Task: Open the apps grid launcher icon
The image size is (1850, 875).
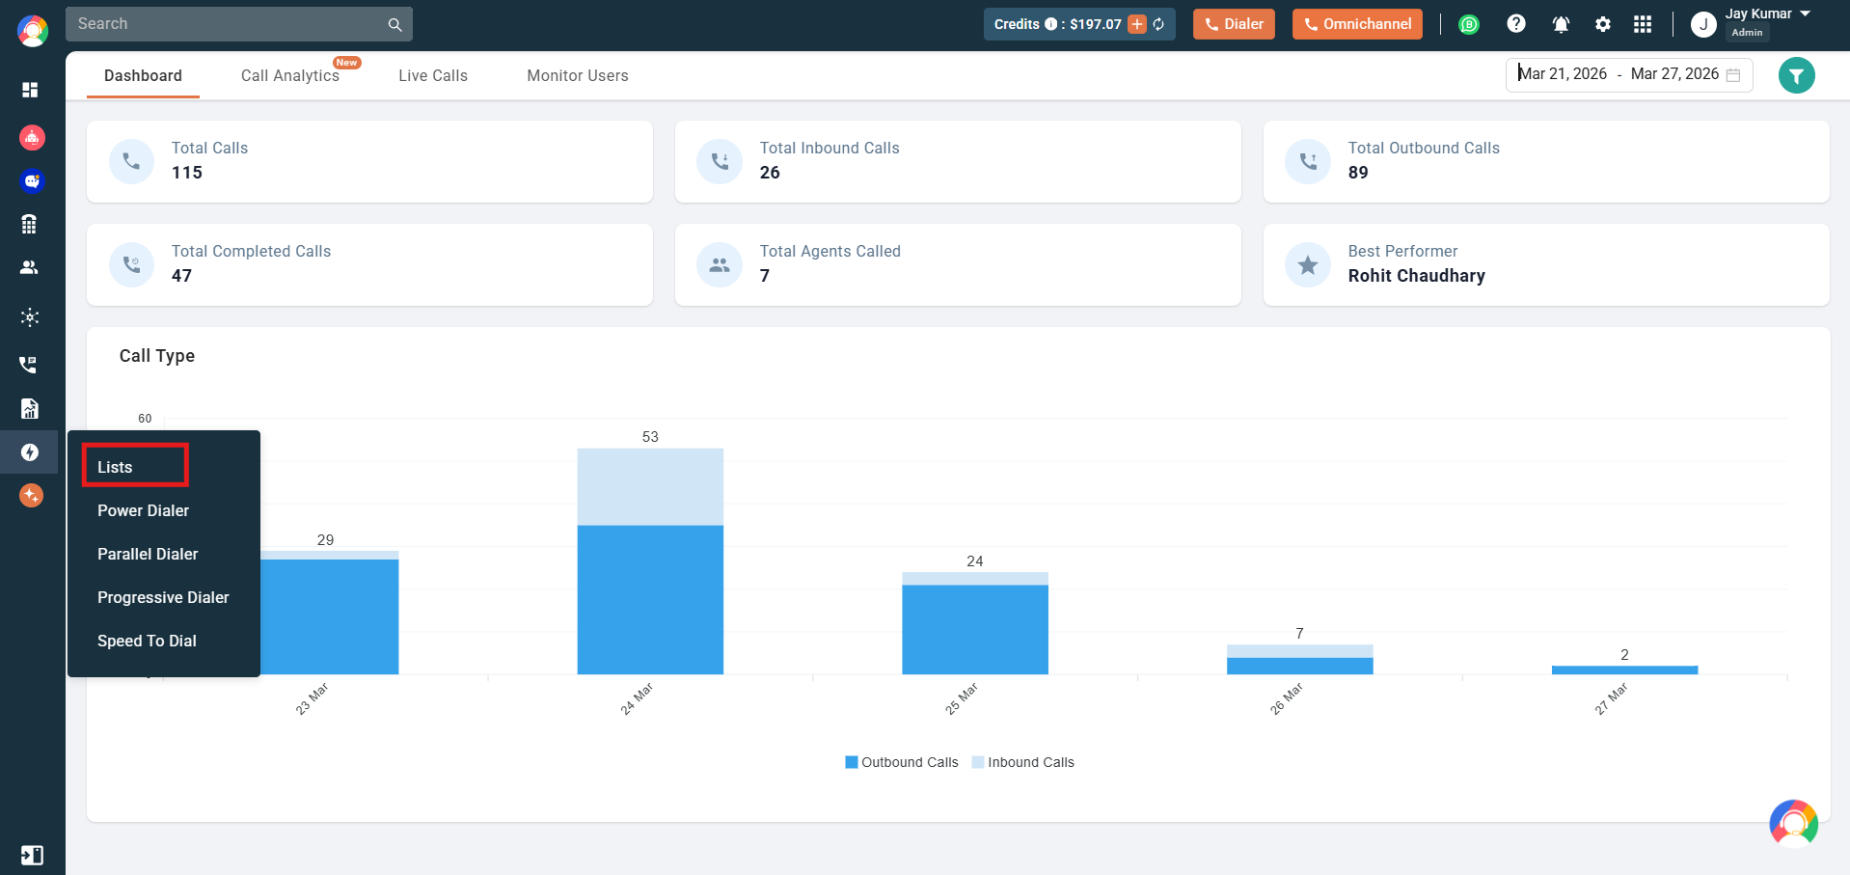Action: 1643,24
